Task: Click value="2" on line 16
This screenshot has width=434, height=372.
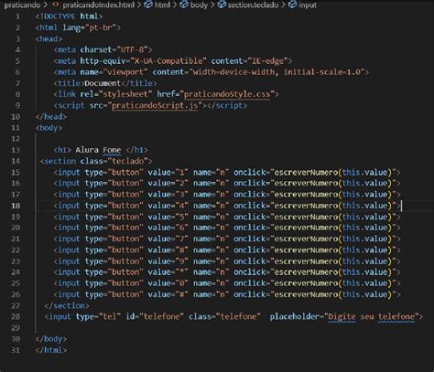Action: pos(168,183)
